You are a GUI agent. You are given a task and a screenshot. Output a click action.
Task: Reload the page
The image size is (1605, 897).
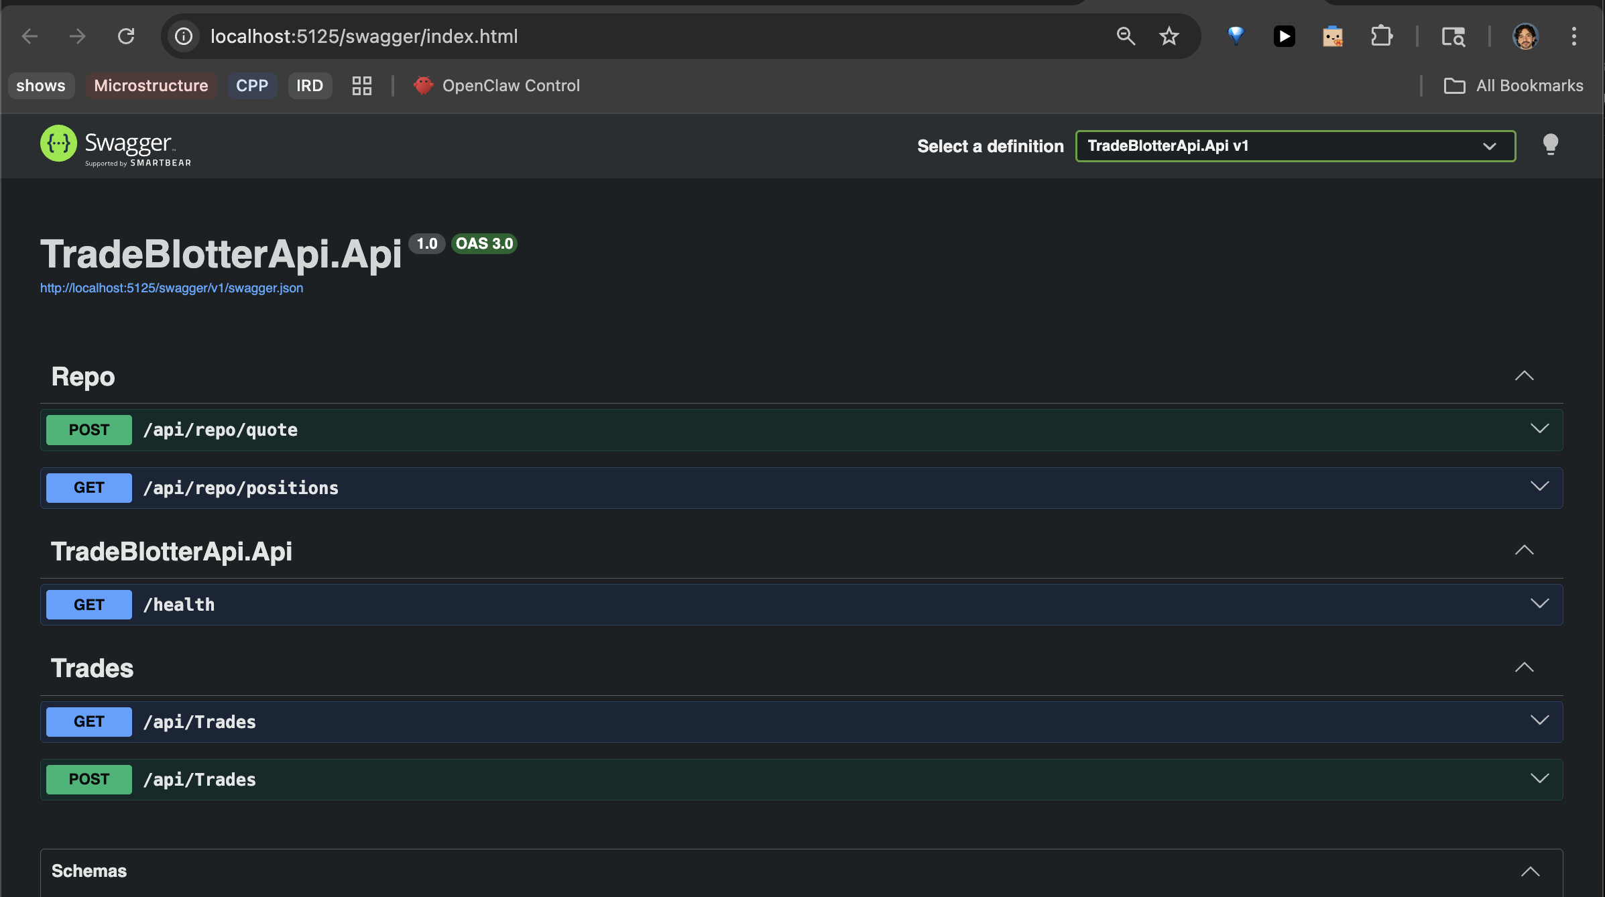(x=126, y=36)
